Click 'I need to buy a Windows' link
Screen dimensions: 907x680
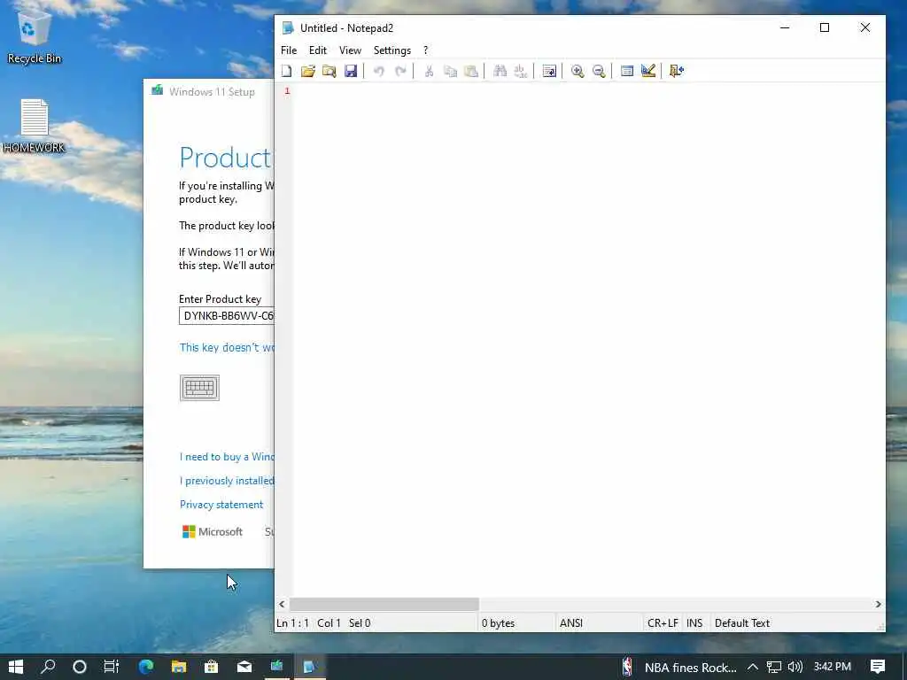(x=227, y=457)
